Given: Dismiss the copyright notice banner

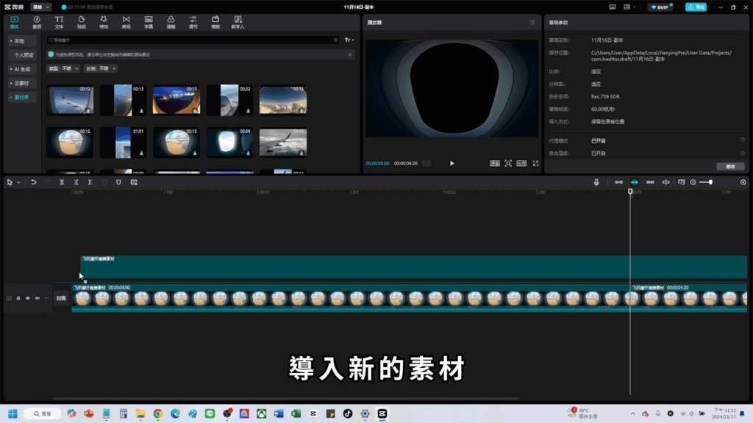Looking at the screenshot, I should point(350,54).
